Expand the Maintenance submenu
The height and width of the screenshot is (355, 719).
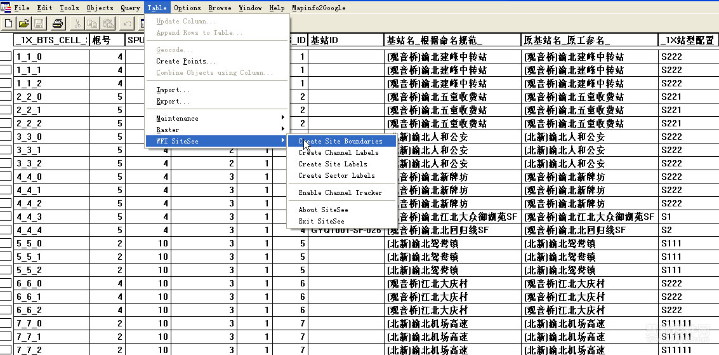[x=217, y=118]
